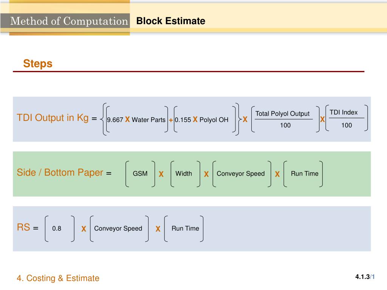Screen dimensions: 387x290
Task: Click the Steps heading
Action: point(38,63)
